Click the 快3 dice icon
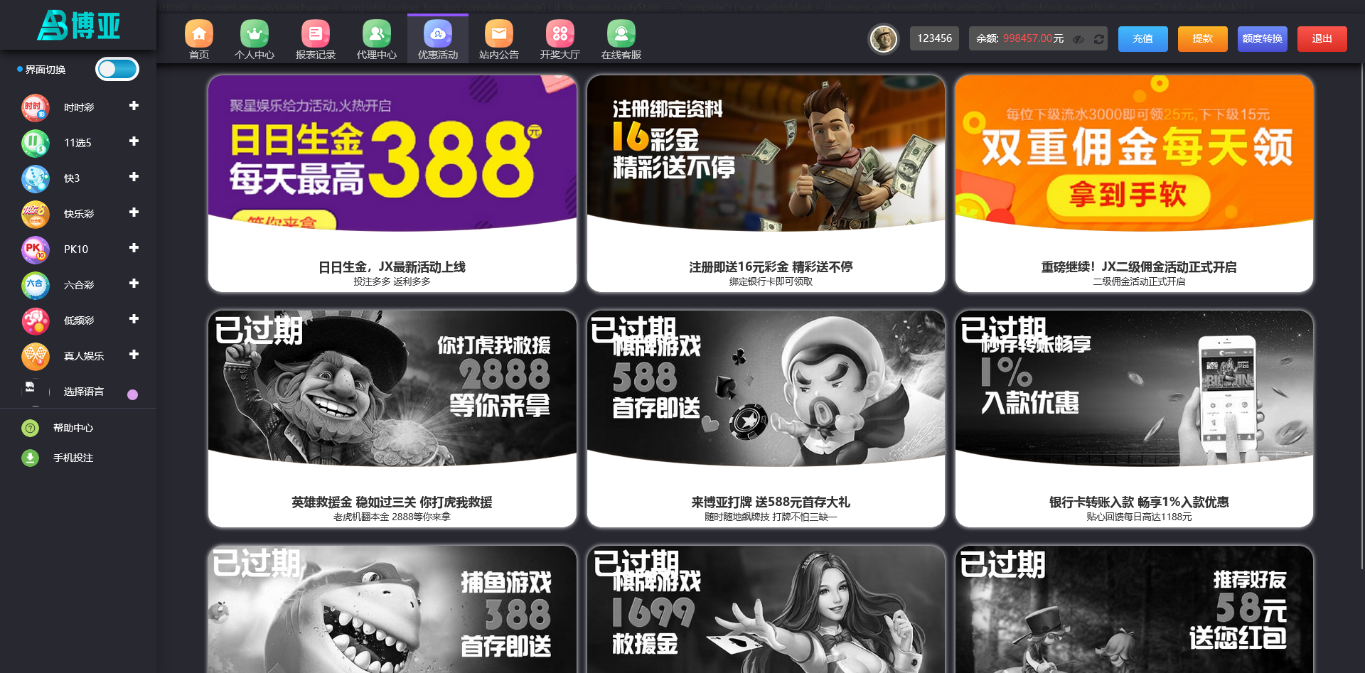The image size is (1365, 673). (x=36, y=178)
